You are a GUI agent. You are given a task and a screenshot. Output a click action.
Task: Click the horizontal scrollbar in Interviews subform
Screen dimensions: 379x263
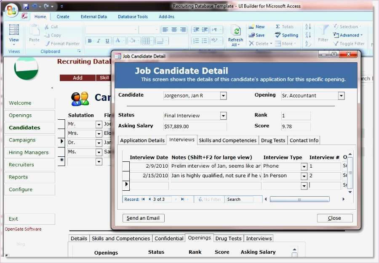pos(300,200)
